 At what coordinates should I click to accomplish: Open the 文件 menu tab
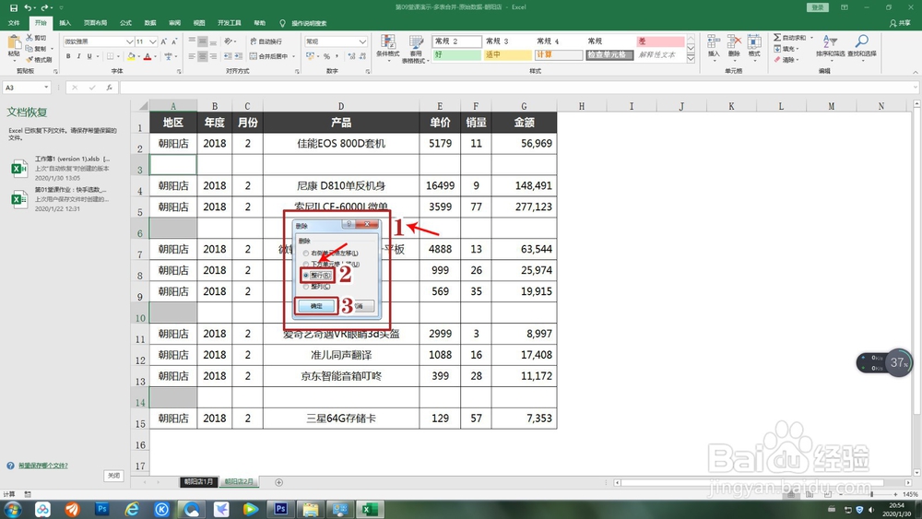pos(14,23)
